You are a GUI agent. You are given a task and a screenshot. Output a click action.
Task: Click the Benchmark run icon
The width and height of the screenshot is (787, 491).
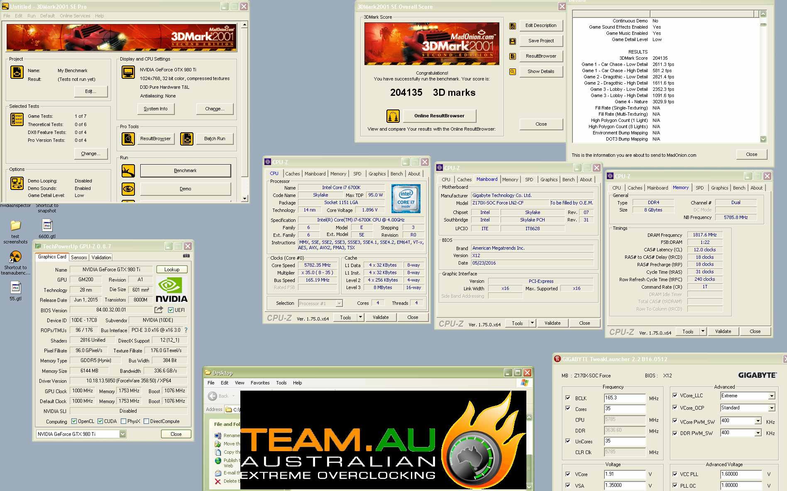[x=128, y=170]
